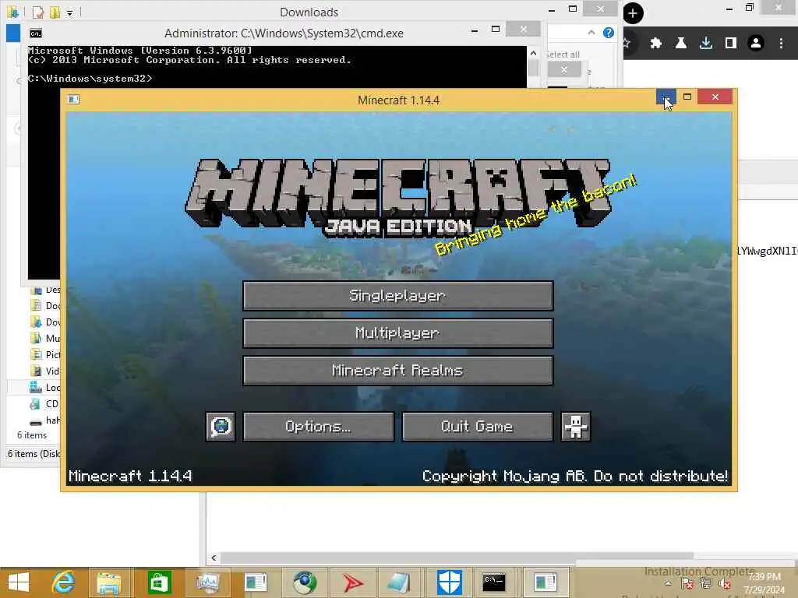Open the Multiplayer menu
Image resolution: width=798 pixels, height=598 pixels.
(x=398, y=333)
